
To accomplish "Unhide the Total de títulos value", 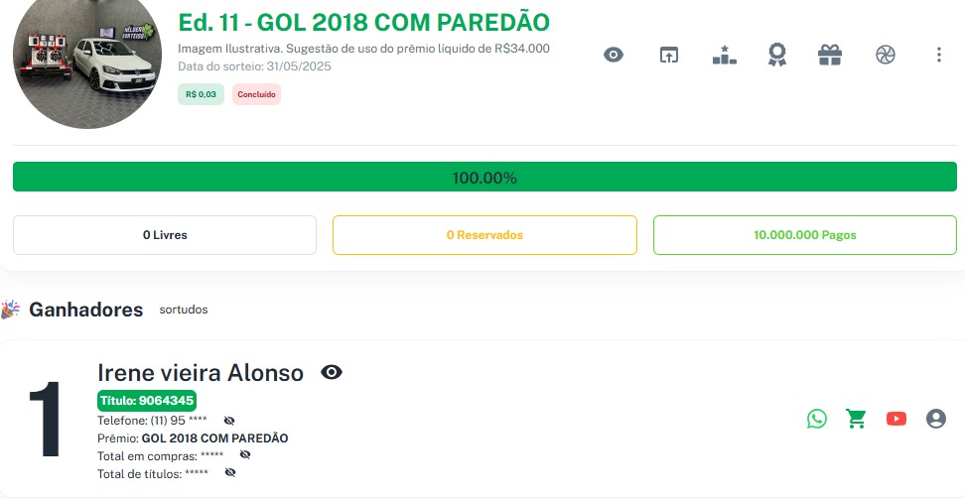I will pos(230,473).
